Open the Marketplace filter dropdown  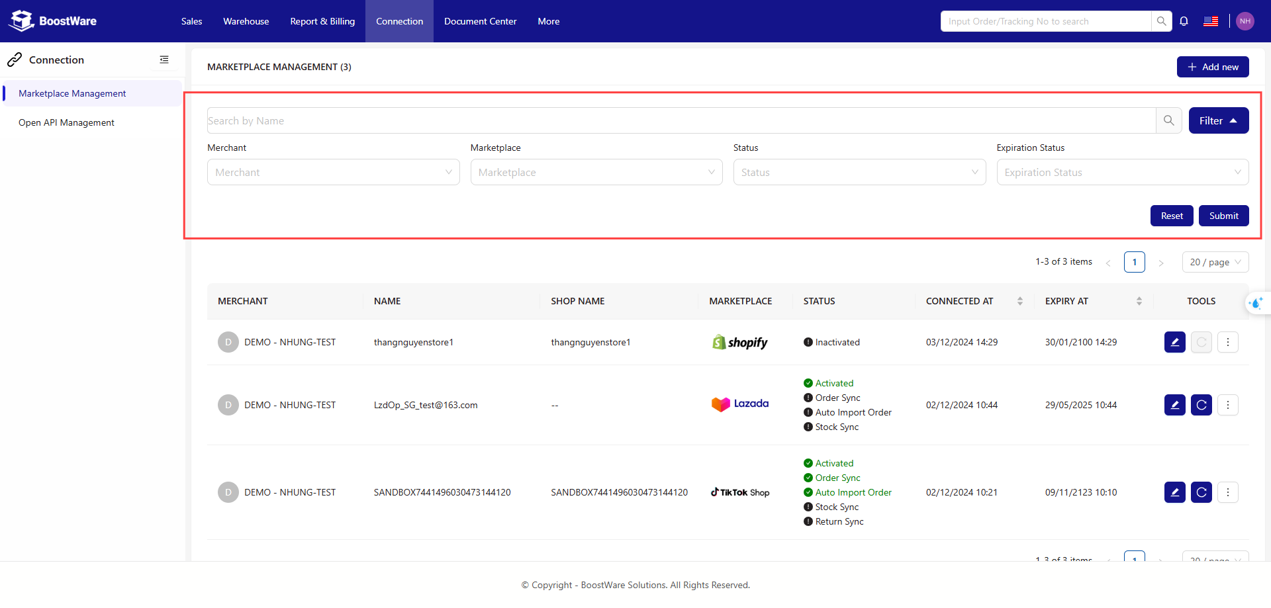click(x=596, y=172)
